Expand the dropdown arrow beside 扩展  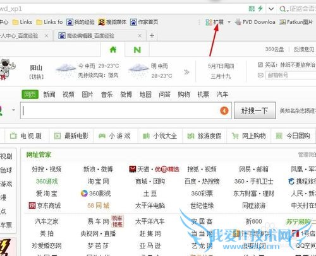coord(229,22)
